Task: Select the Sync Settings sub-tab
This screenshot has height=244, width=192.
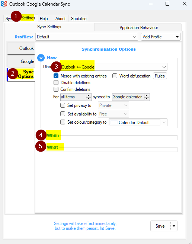Action: pos(49,27)
